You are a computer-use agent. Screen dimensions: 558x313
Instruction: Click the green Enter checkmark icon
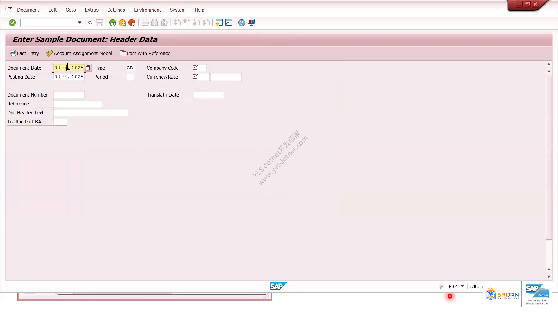[x=12, y=23]
